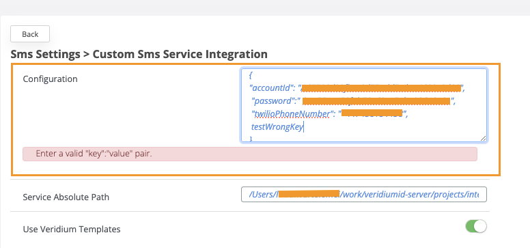
Task: Click the Custom Sms Service Integration heading text
Action: pyautogui.click(x=180, y=54)
